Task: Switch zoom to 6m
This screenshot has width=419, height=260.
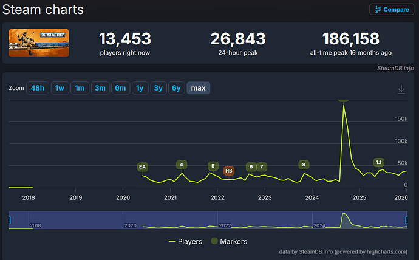Action: 120,88
